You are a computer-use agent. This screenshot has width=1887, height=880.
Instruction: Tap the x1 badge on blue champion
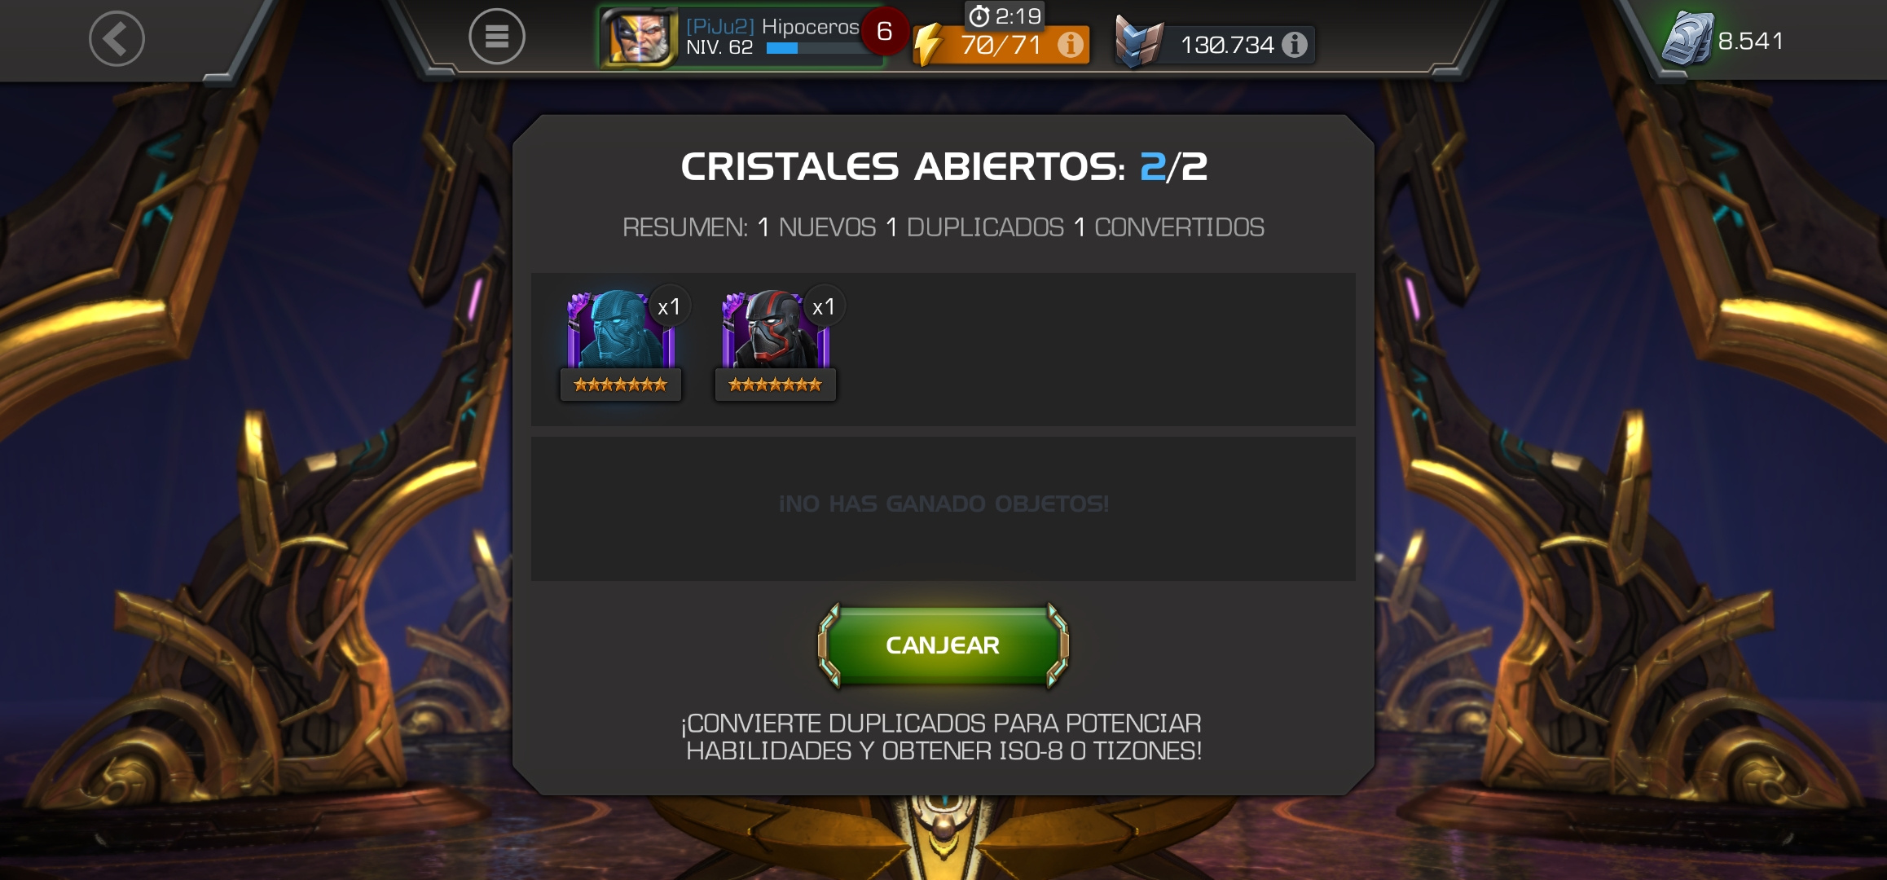coord(669,307)
